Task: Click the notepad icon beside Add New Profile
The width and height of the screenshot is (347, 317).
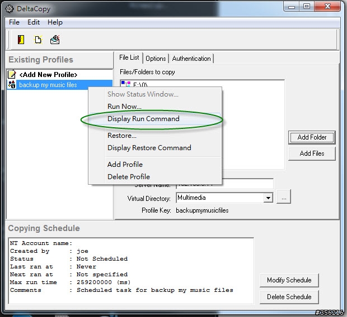Action: point(12,74)
